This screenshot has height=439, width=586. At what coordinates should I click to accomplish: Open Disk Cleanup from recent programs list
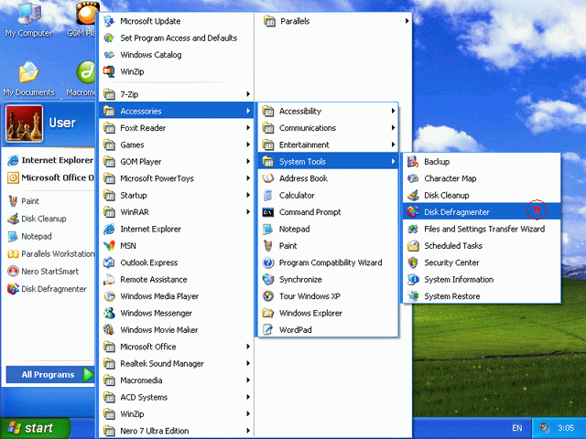pos(50,219)
